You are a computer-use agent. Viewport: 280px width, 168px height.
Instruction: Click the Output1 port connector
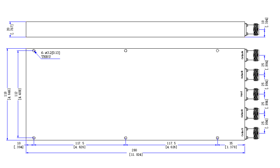pyautogui.click(x=252, y=133)
